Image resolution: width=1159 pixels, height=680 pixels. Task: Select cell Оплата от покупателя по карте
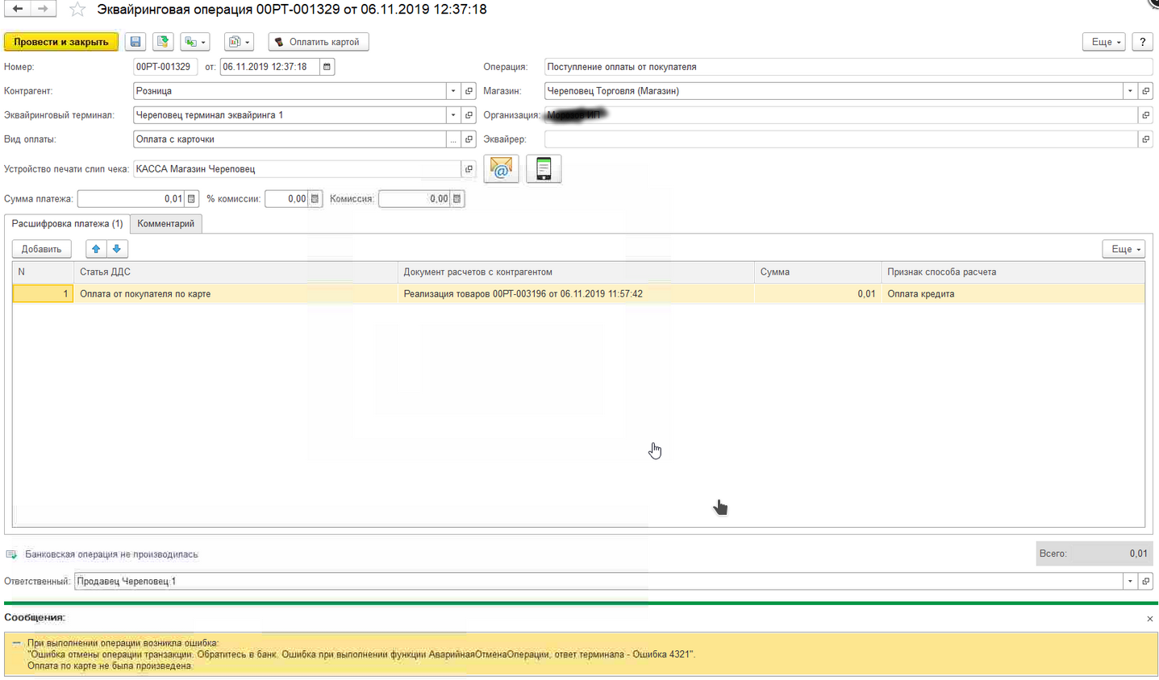pos(236,294)
